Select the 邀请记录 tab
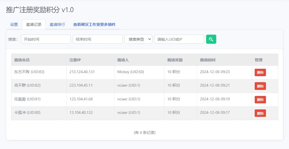Viewport: 289px width, 149px height. [34, 24]
